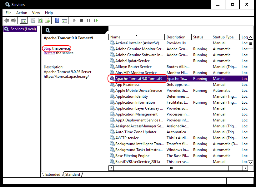Click the vertical scrollbar down arrow
The height and width of the screenshot is (187, 256).
[251, 162]
